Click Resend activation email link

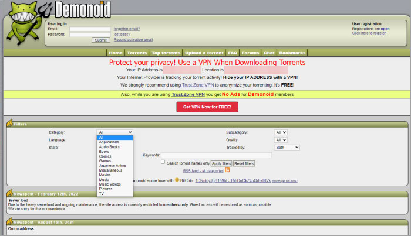[133, 40]
